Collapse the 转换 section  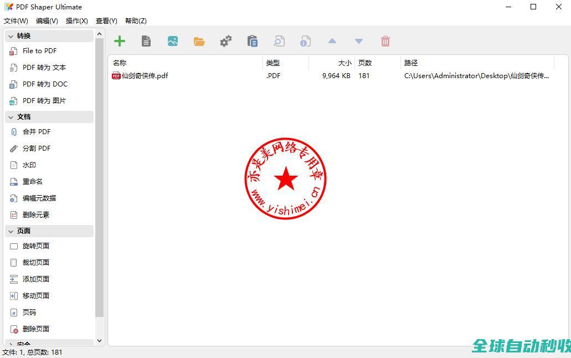click(11, 36)
